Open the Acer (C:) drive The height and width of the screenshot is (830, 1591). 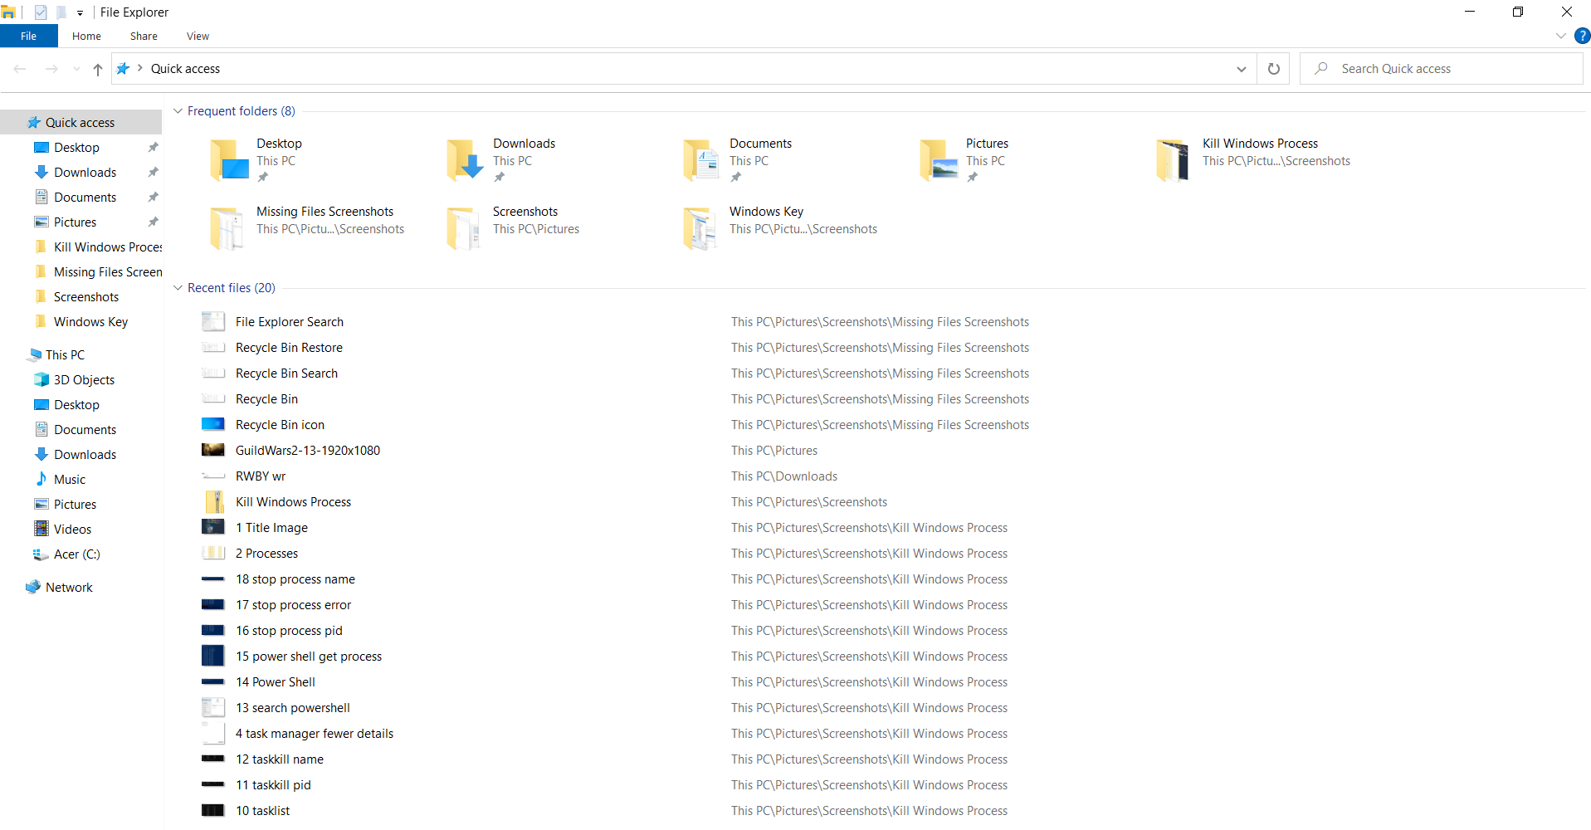(x=75, y=554)
